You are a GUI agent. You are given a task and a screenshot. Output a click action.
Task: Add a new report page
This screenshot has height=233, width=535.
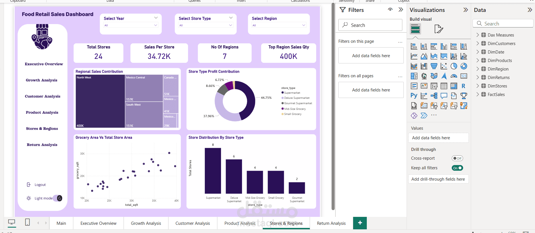(360, 223)
